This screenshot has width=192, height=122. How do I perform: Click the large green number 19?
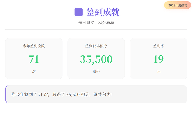click(x=158, y=59)
